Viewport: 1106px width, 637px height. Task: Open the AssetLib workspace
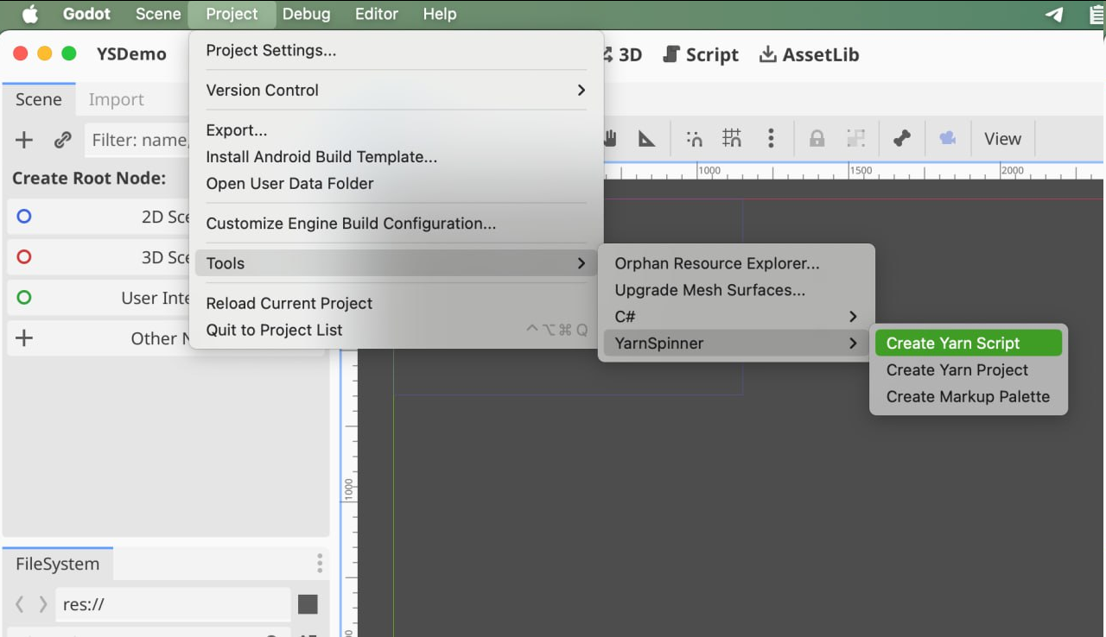pyautogui.click(x=809, y=54)
